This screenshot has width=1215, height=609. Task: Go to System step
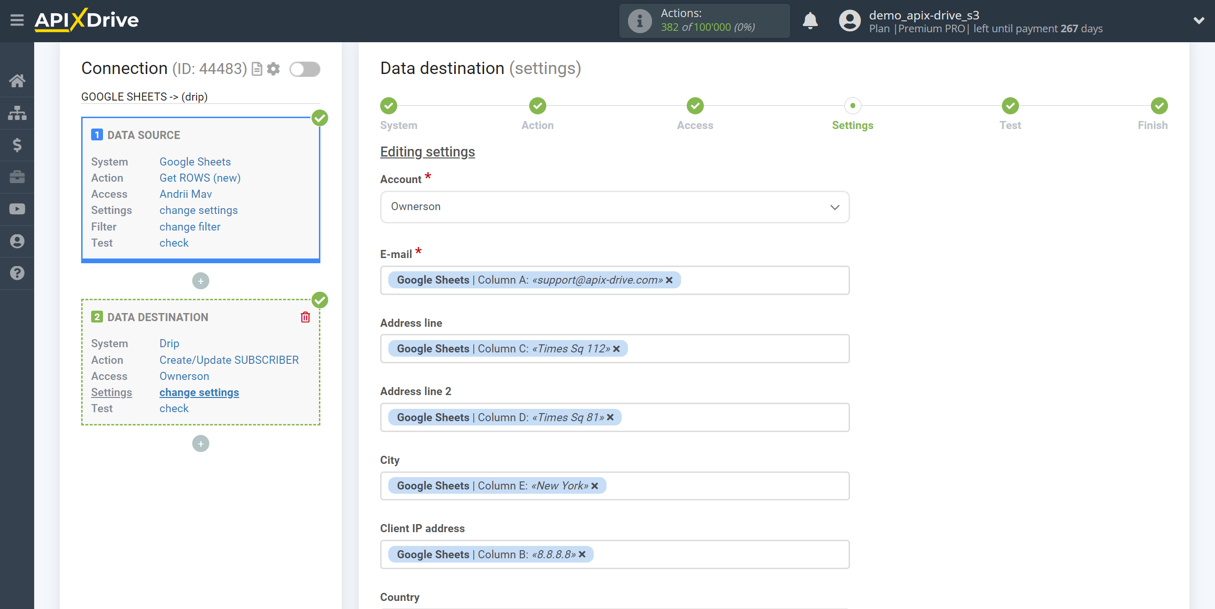(389, 106)
